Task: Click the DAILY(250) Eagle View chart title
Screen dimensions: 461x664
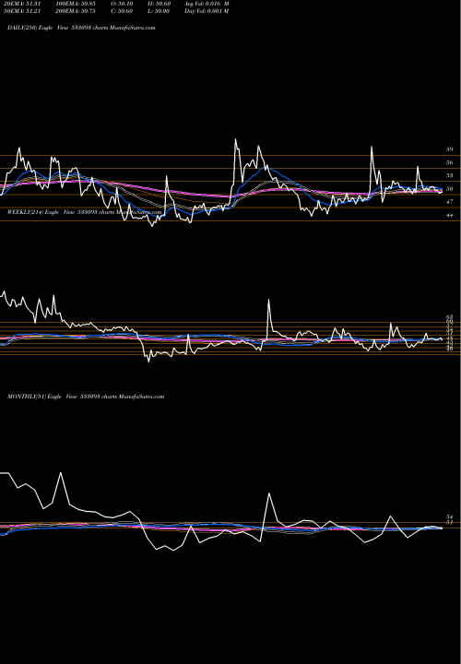Action: (81, 27)
